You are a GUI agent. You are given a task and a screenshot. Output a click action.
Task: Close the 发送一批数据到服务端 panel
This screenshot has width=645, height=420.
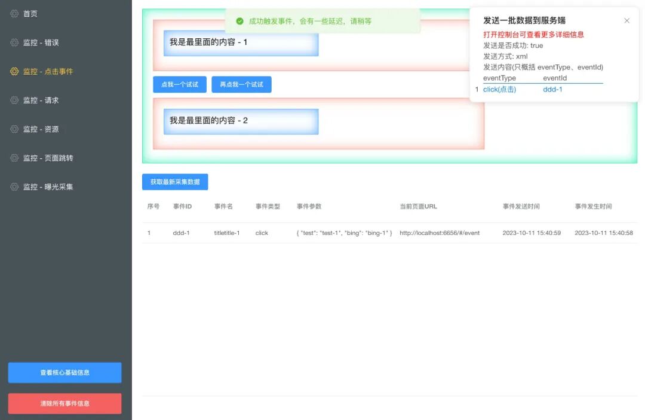[x=627, y=20]
